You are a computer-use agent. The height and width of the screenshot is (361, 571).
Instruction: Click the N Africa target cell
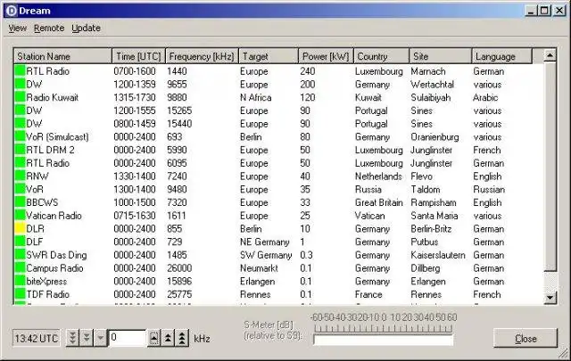click(256, 97)
